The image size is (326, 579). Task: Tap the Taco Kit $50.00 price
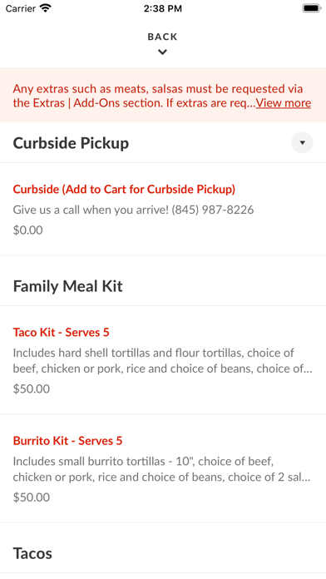pos(32,388)
